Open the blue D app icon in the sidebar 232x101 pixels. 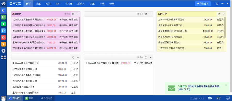[3, 30]
